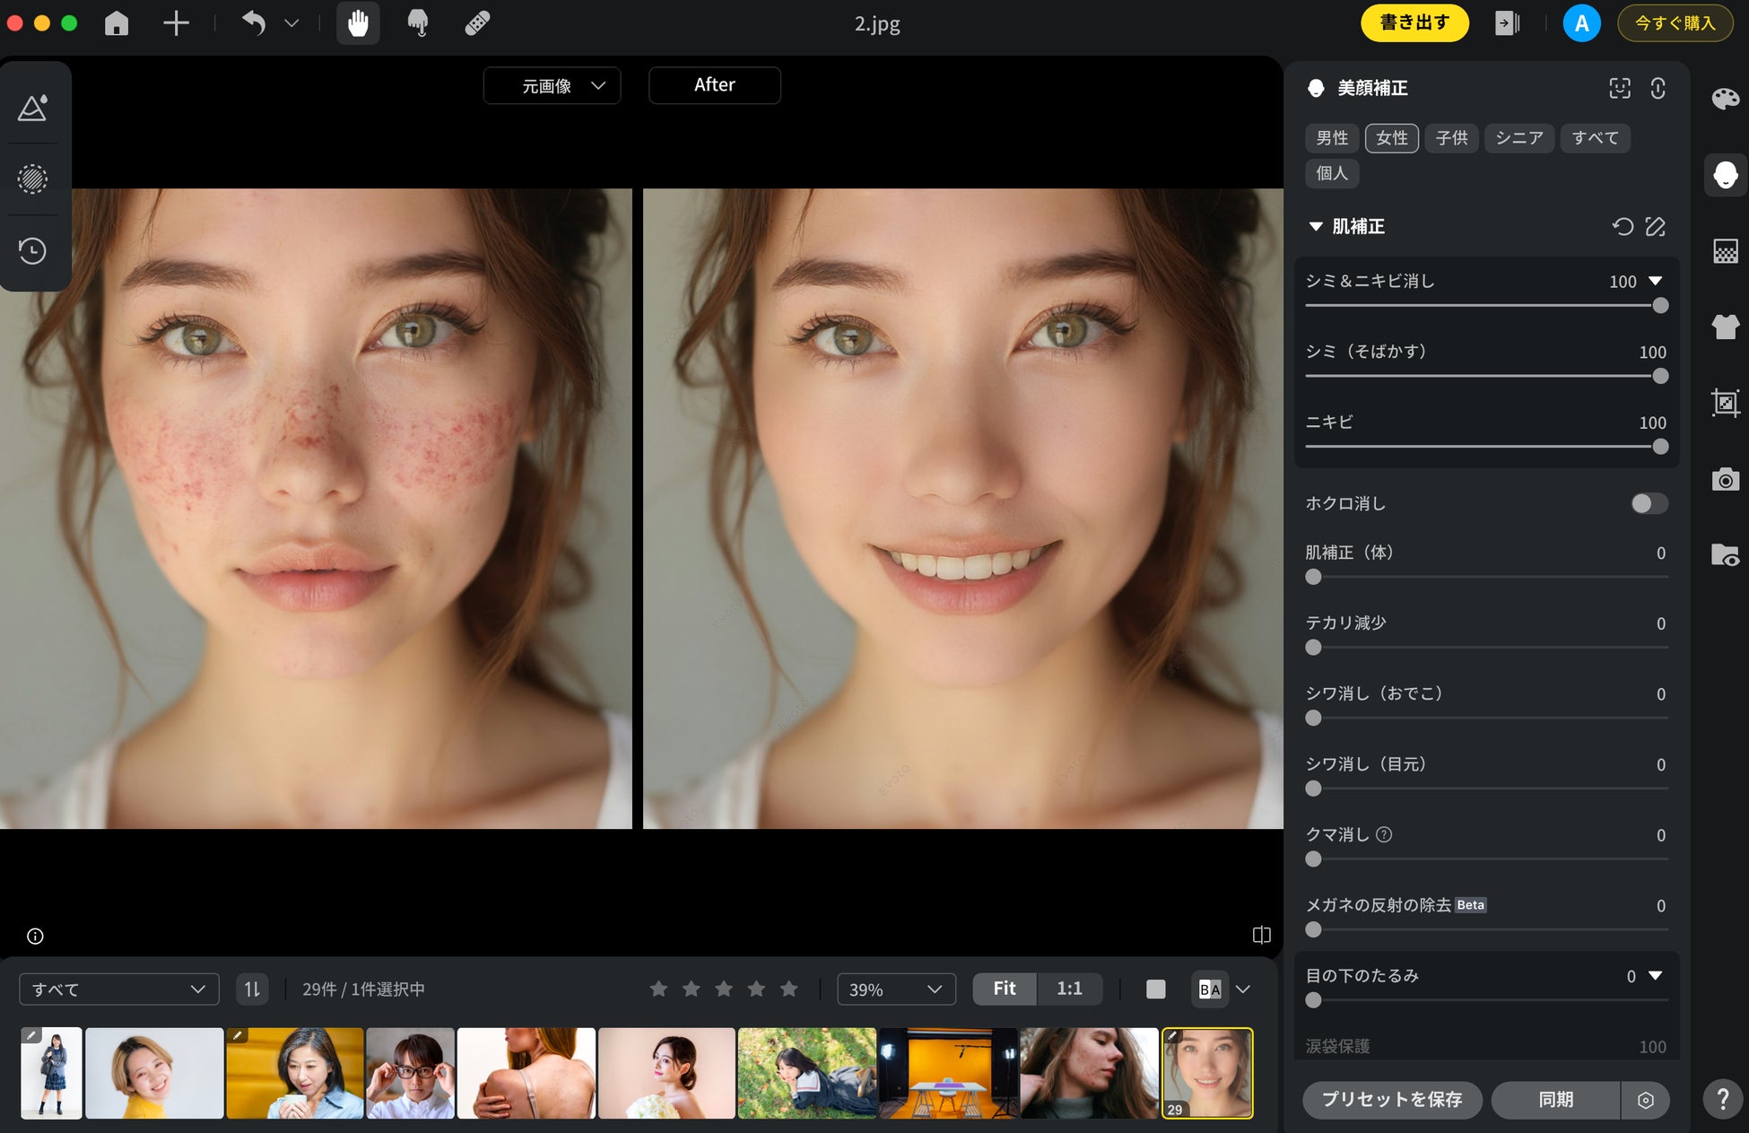Open the 元画像 dropdown
This screenshot has width=1749, height=1133.
point(552,86)
